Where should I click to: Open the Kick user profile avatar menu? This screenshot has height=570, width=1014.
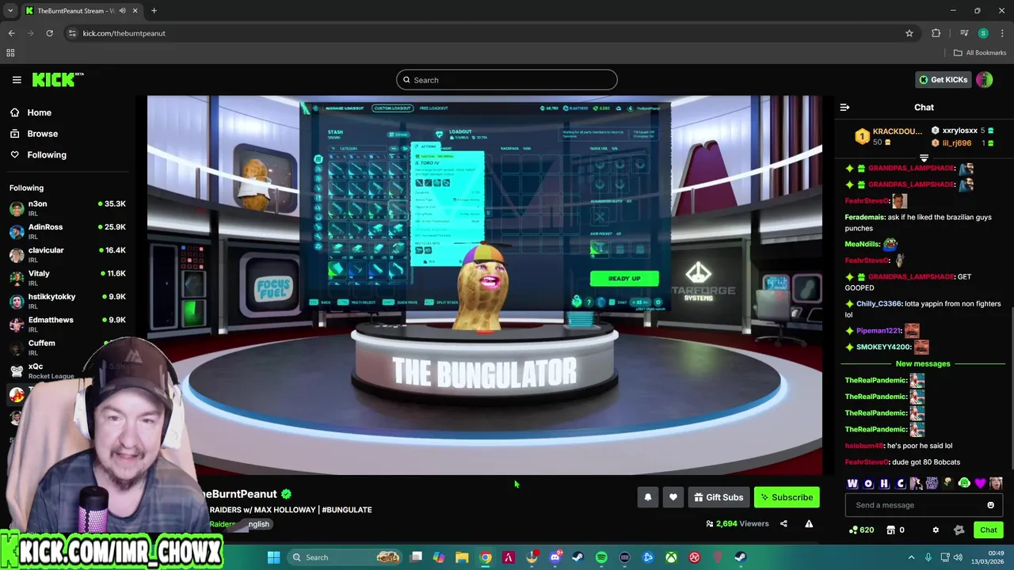985,80
